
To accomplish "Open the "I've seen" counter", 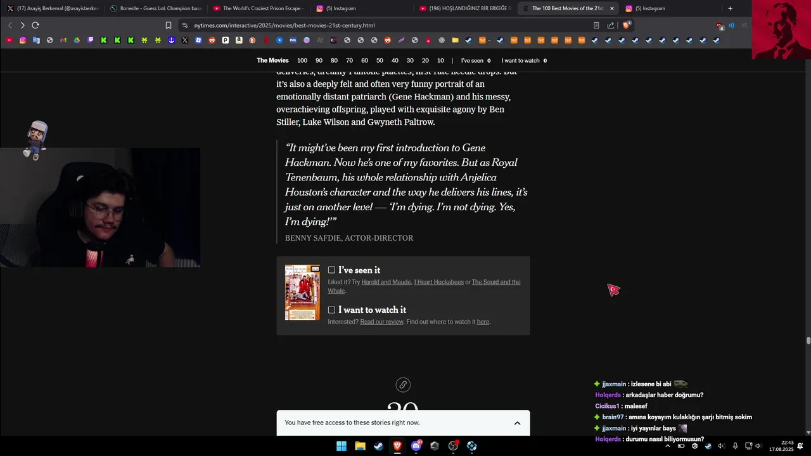I will [x=476, y=61].
